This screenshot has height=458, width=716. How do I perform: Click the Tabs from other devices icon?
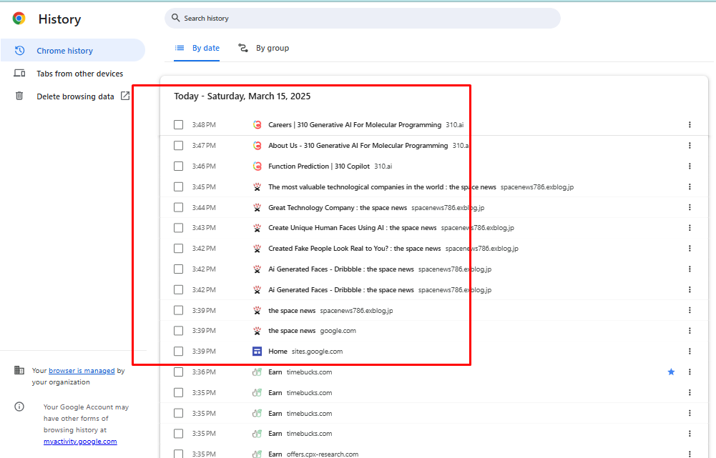tap(19, 73)
